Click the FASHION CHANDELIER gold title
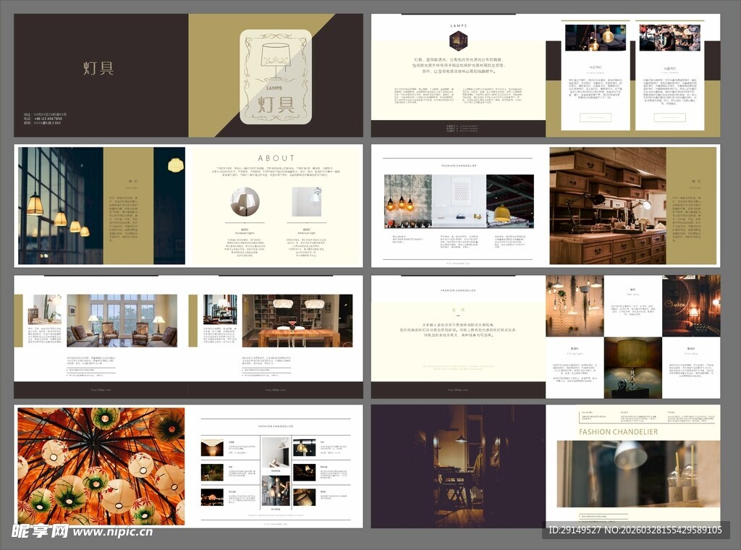The height and width of the screenshot is (550, 741). point(619,432)
